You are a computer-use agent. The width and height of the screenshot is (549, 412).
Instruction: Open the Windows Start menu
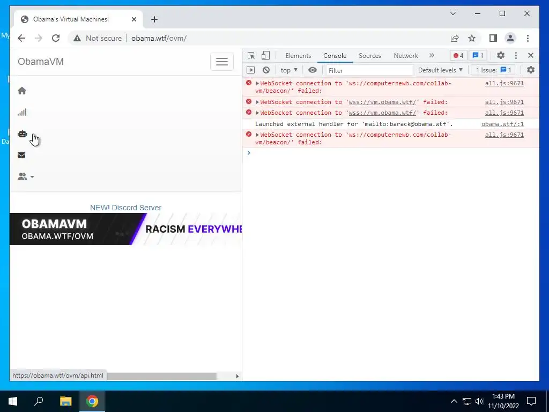(13, 401)
